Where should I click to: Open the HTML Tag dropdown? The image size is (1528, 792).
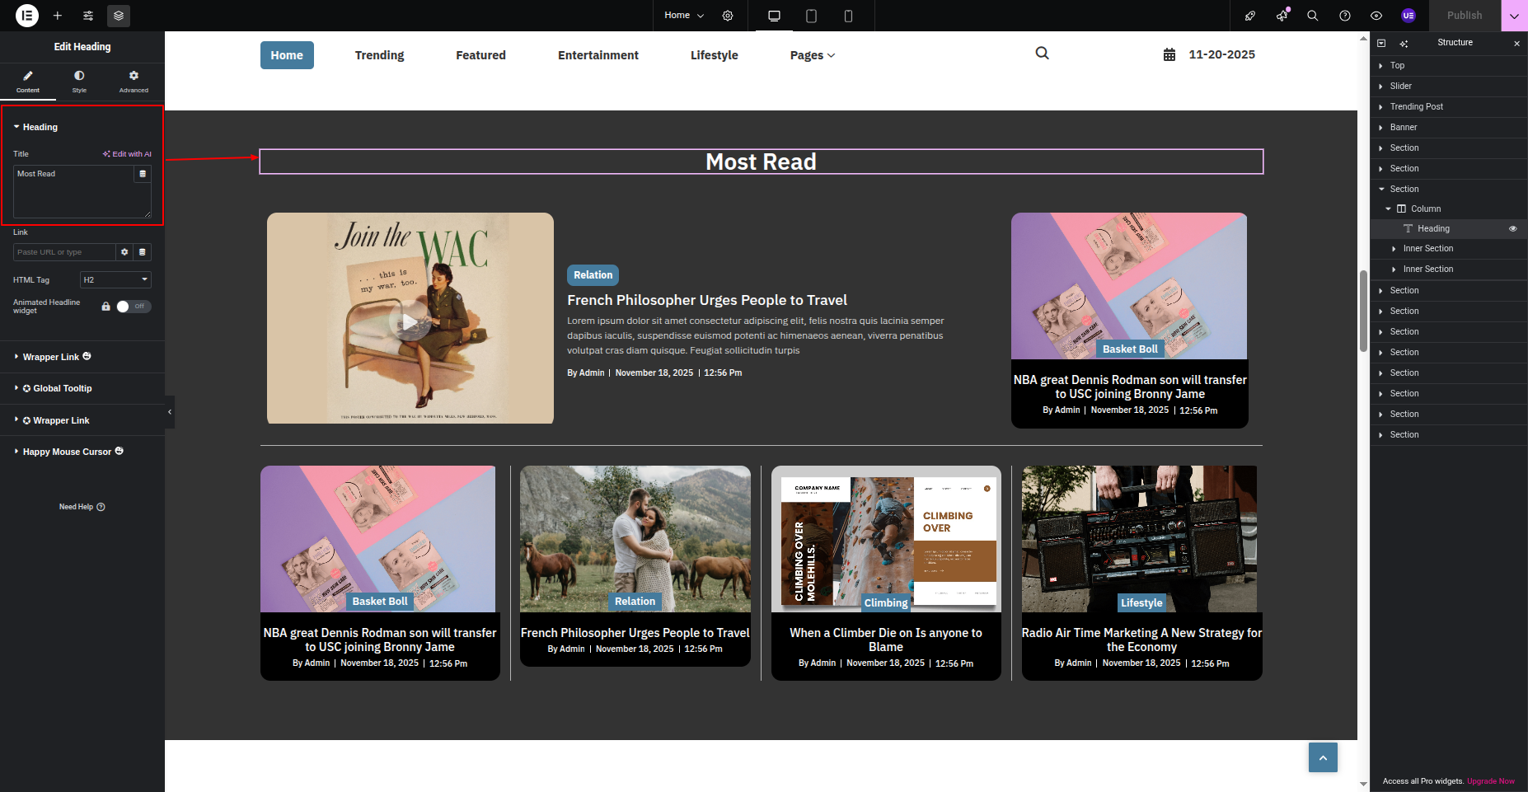[115, 280]
